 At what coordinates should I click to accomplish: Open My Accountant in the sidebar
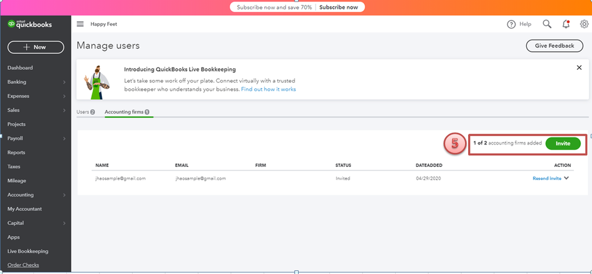point(24,209)
